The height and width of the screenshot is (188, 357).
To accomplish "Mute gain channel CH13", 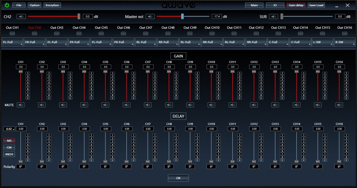I will pyautogui.click(x=275, y=105).
